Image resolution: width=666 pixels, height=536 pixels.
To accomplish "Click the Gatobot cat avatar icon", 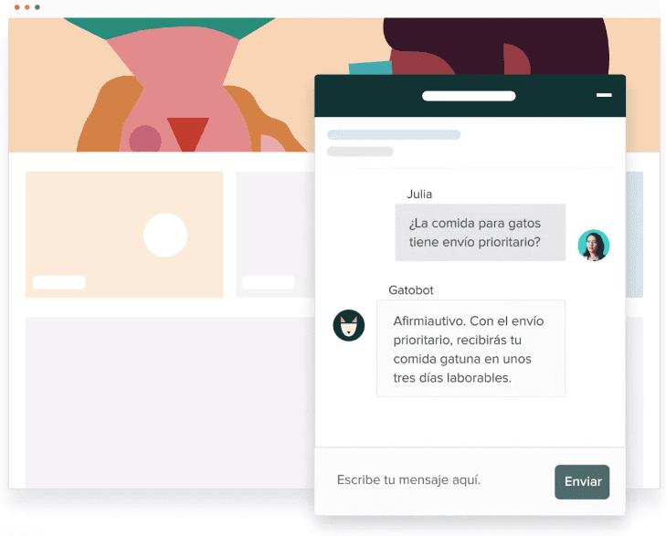I will pos(349,325).
